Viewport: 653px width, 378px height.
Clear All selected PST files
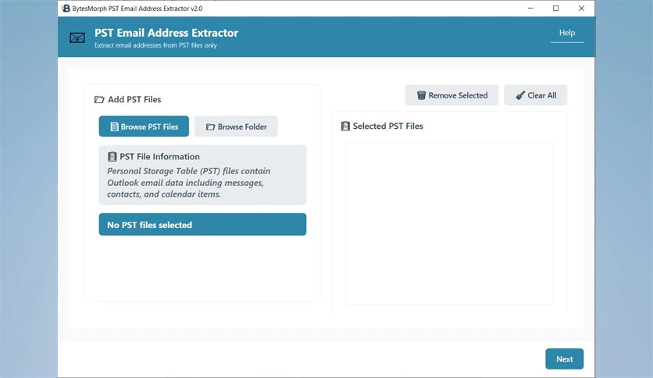536,95
